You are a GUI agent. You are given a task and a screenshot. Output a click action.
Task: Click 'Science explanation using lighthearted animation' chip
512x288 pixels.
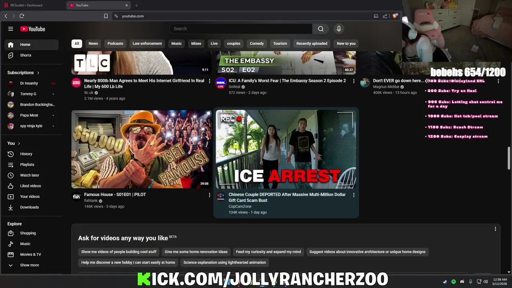224,262
